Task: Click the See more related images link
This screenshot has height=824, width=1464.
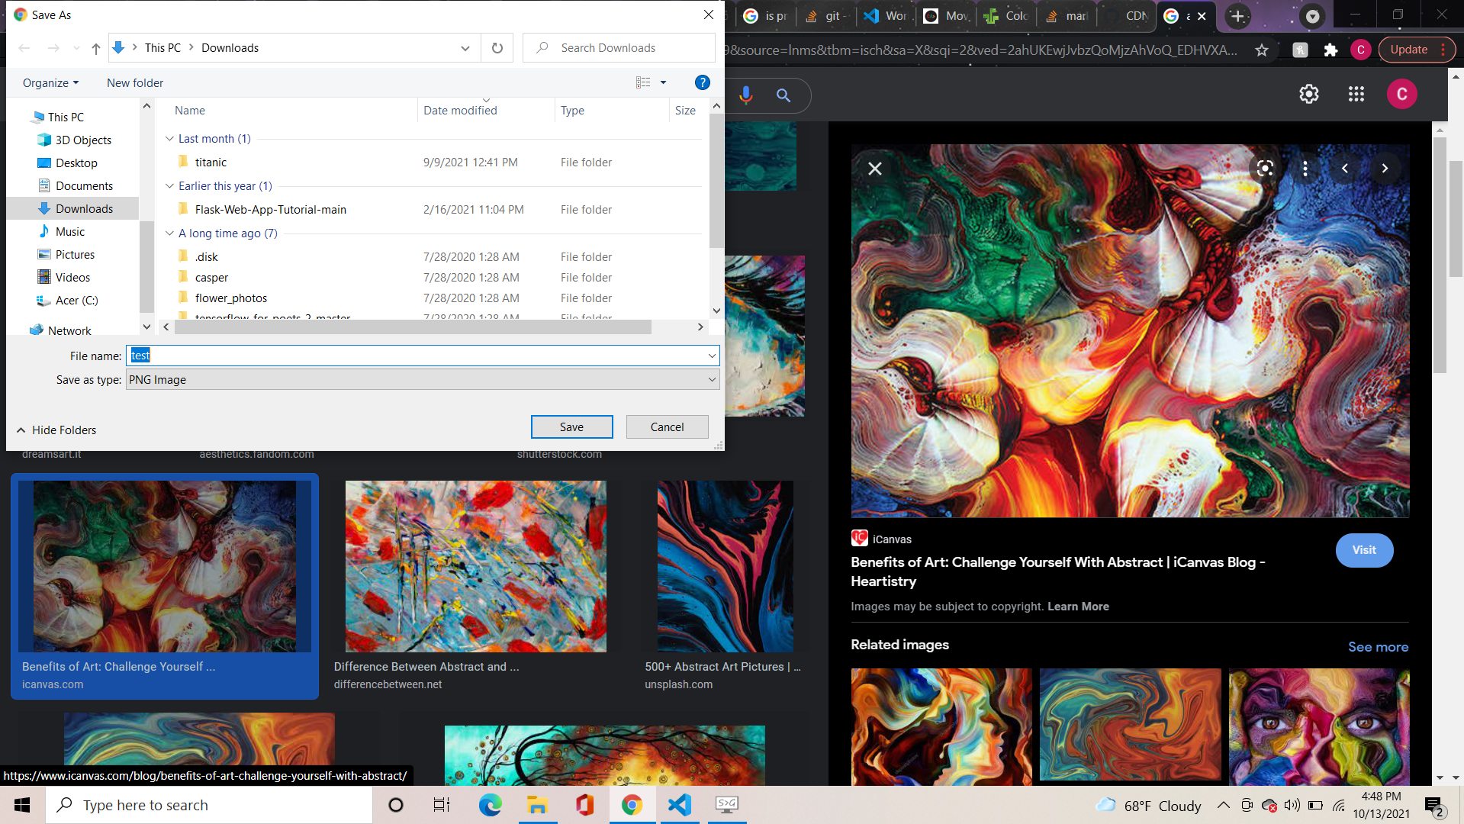Action: (x=1378, y=647)
